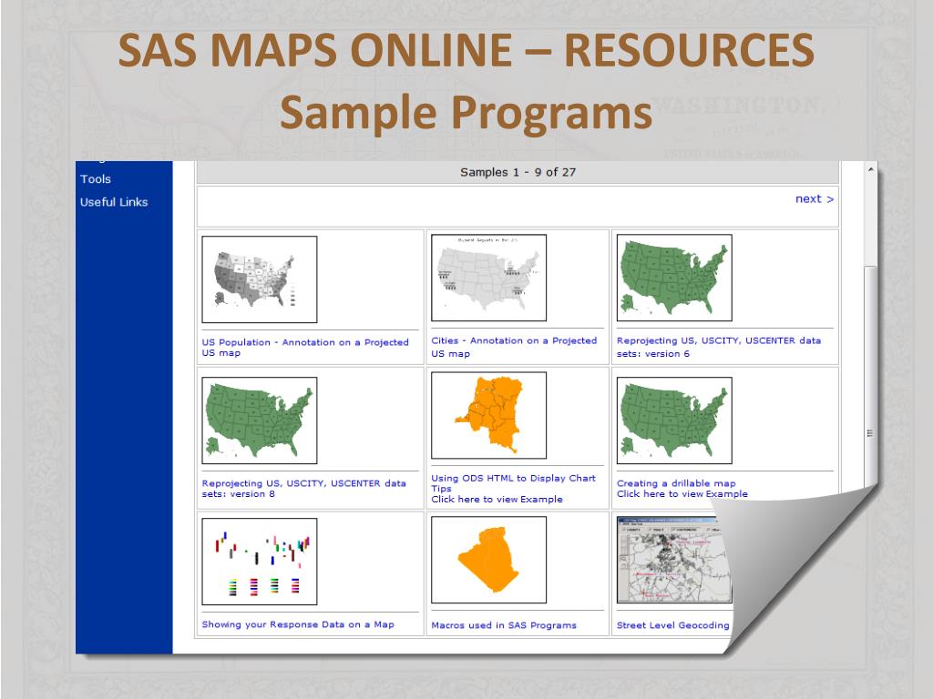933x699 pixels.
Task: Open the Useful Links sidebar item
Action: pyautogui.click(x=114, y=202)
